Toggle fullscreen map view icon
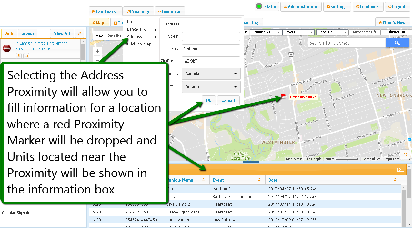The height and width of the screenshot is (228, 412). [x=405, y=154]
